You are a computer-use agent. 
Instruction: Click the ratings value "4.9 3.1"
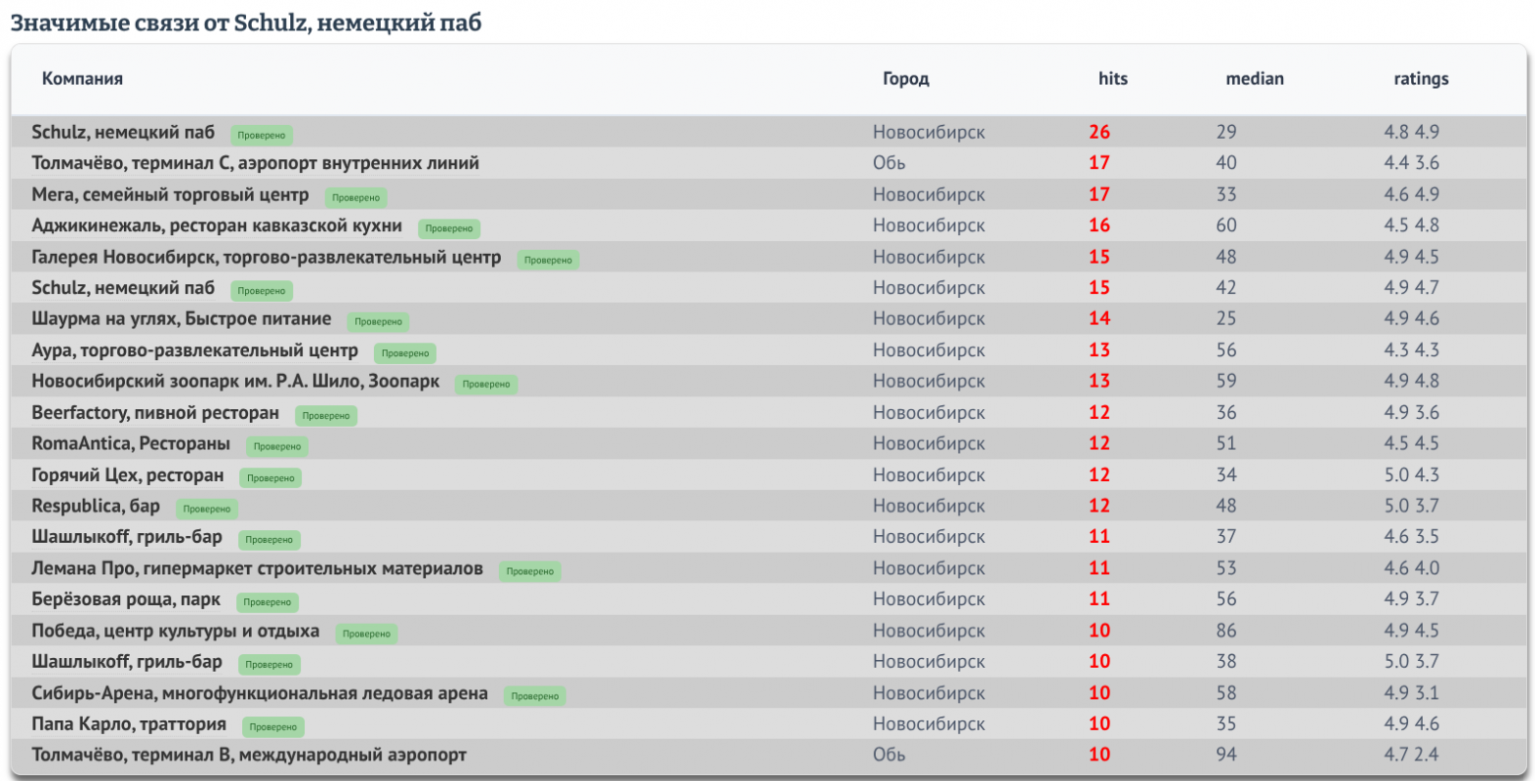1411,693
